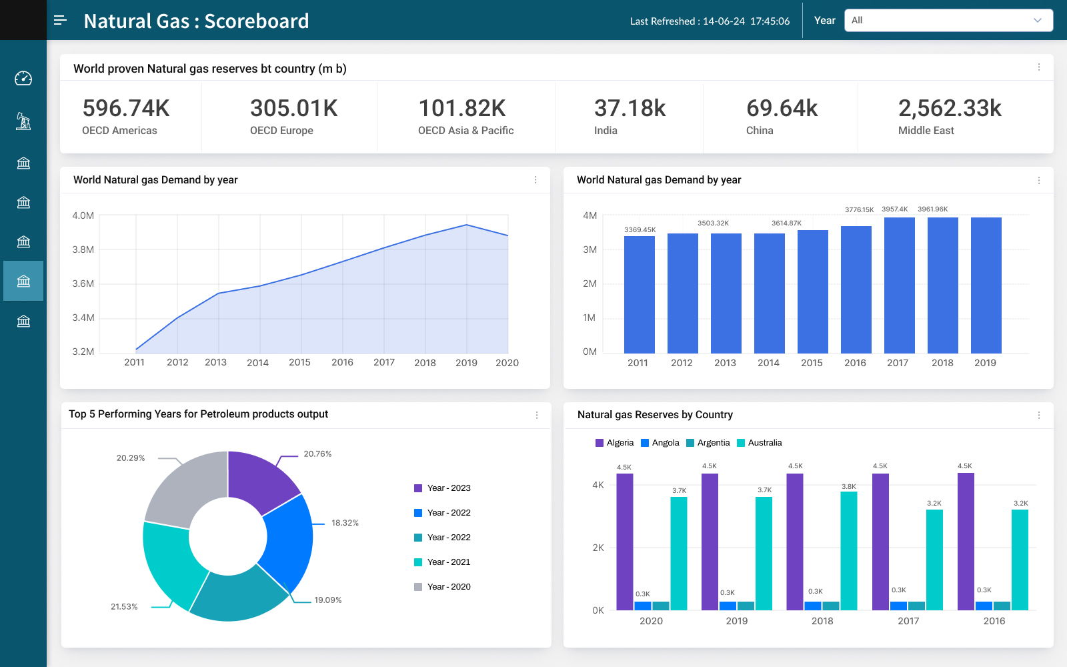The width and height of the screenshot is (1067, 667).
Task: Click the hamburger menu icon
Action: pos(60,20)
